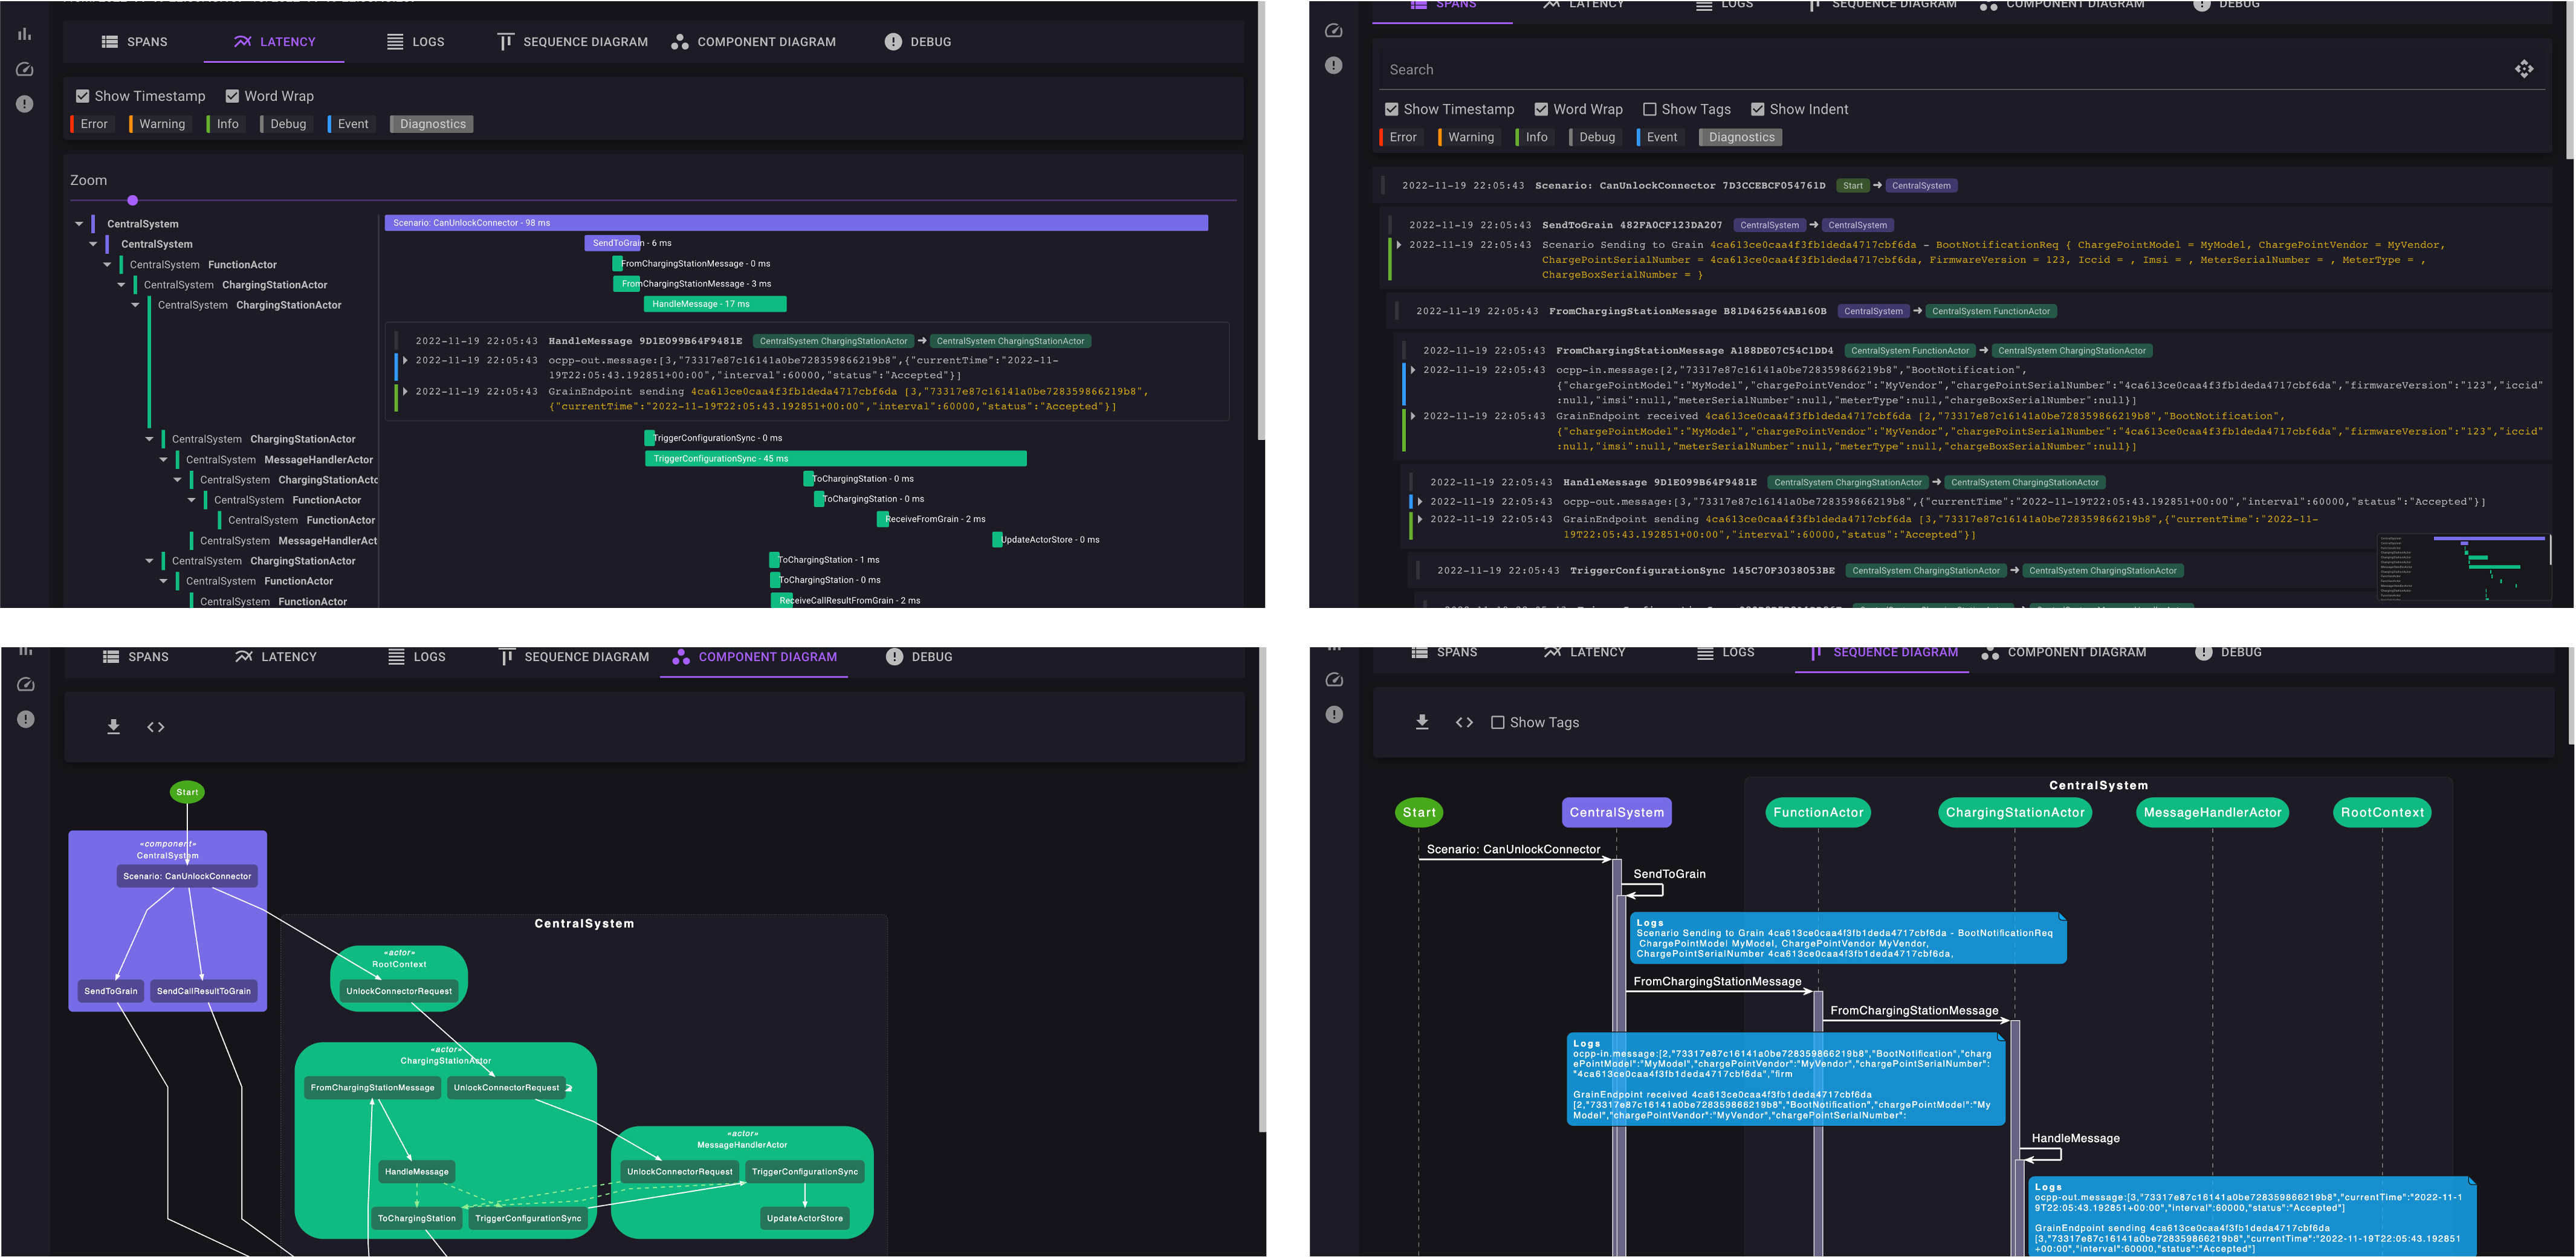Click the code export icon in the Sequence Diagram toolbar
Image resolution: width=2576 pixels, height=1257 pixels.
tap(1464, 722)
